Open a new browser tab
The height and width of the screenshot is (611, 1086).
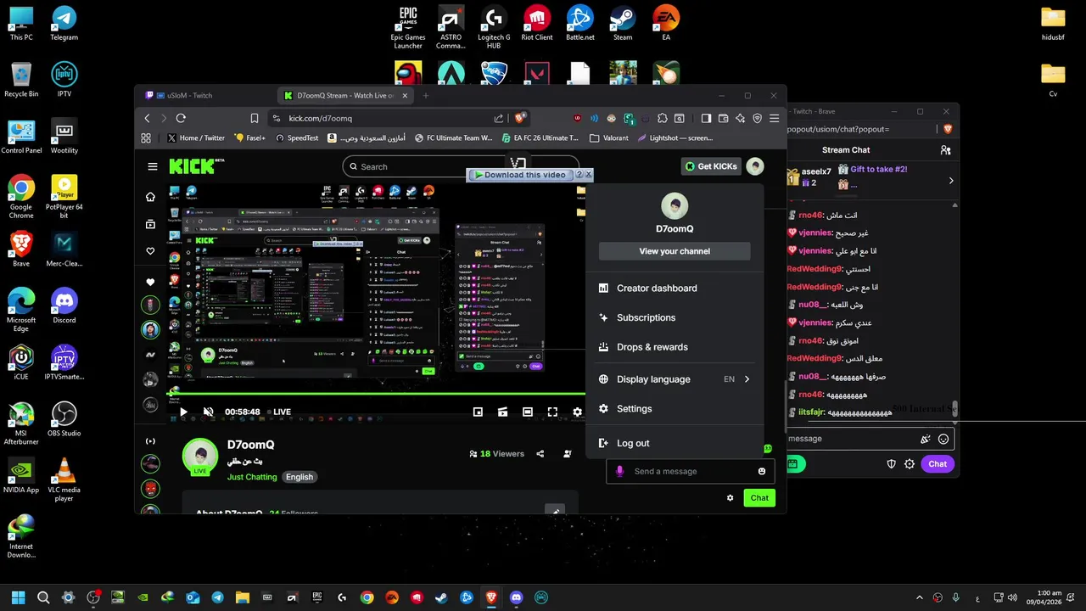(x=426, y=95)
